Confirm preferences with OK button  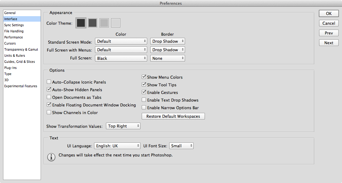click(329, 13)
